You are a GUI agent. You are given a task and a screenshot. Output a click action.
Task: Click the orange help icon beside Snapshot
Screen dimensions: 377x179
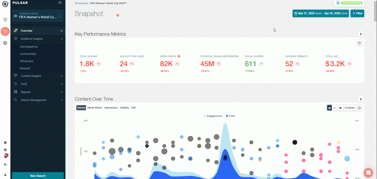[118, 15]
